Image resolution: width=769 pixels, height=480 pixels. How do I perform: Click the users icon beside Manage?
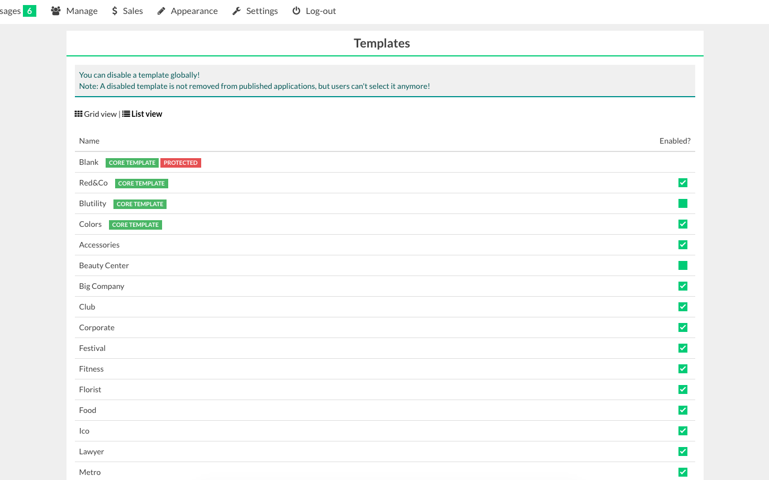55,11
